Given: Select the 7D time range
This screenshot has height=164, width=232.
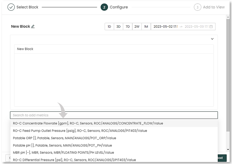Looking at the screenshot, I should 127,26.
